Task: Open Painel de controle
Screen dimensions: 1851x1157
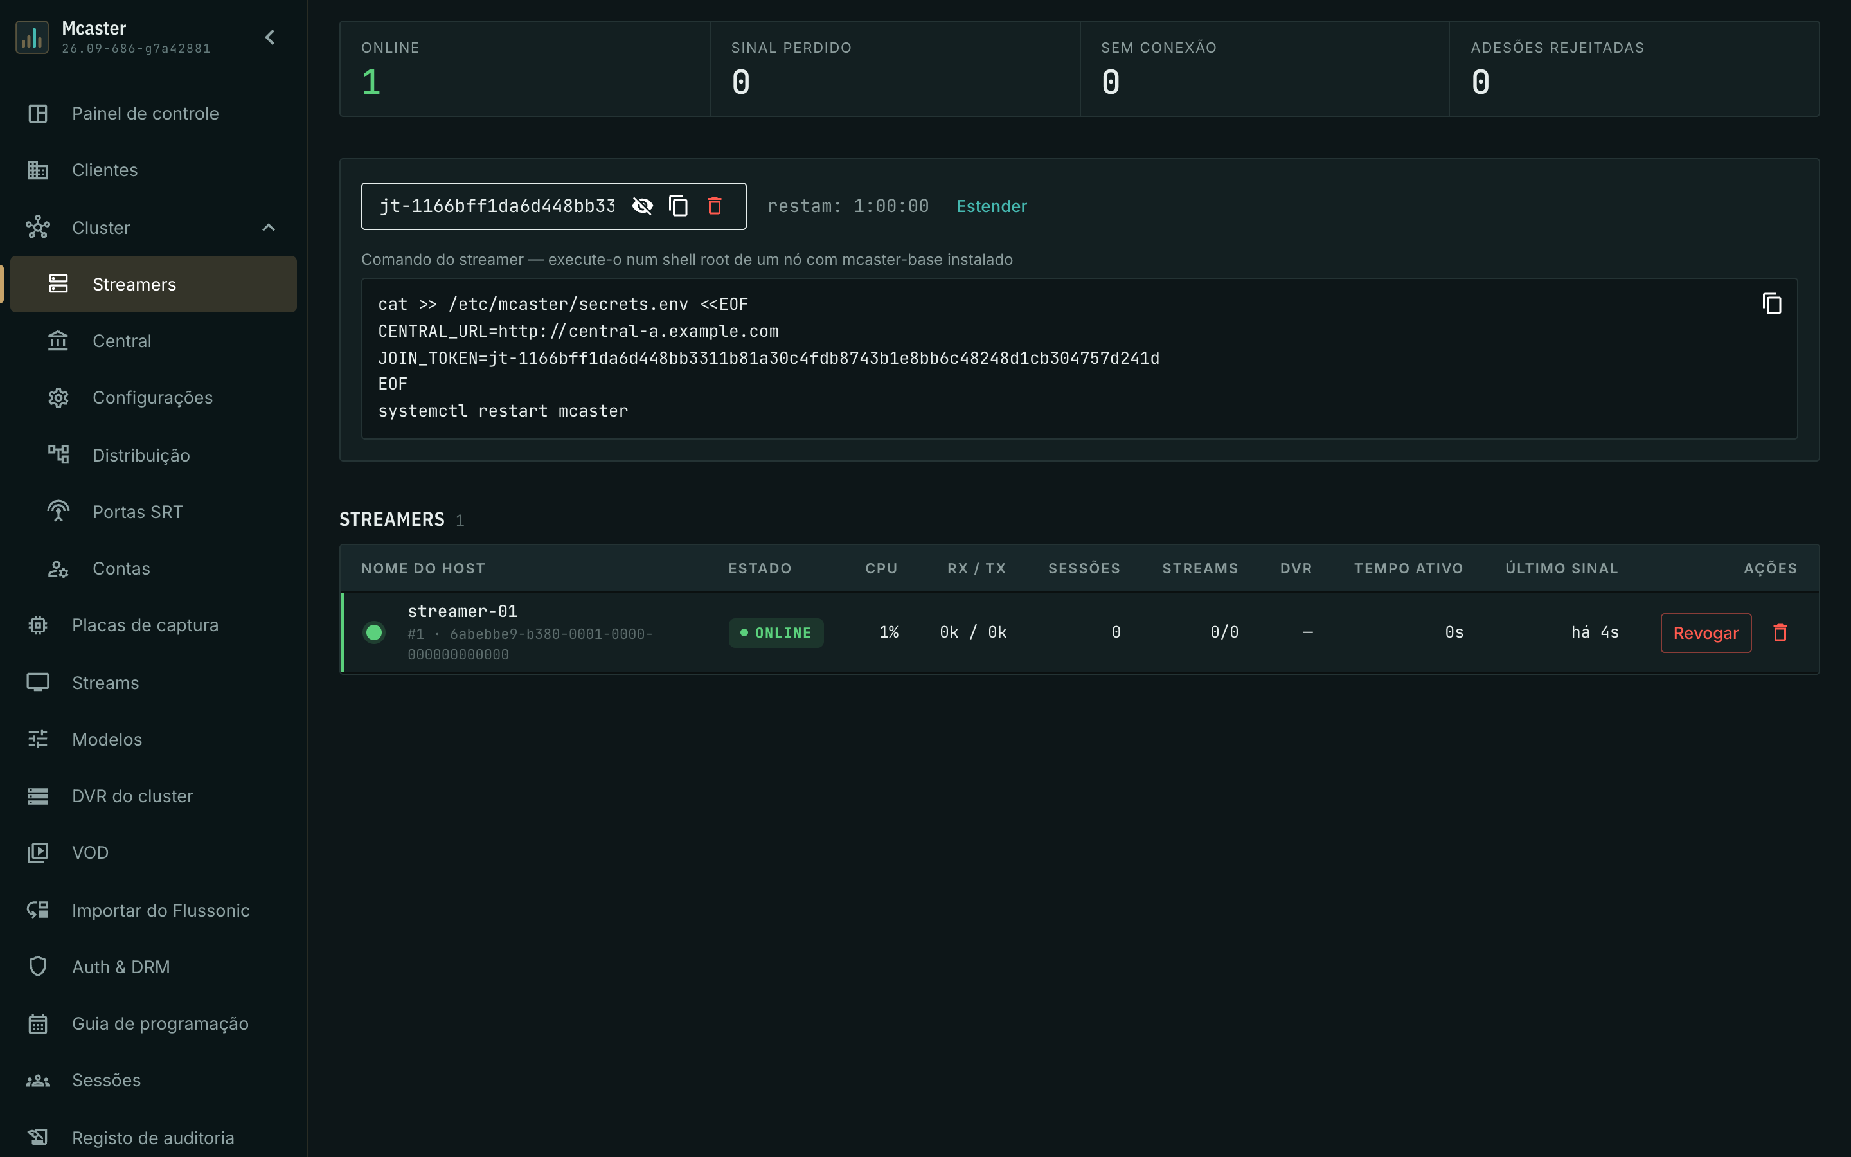Action: [x=153, y=113]
